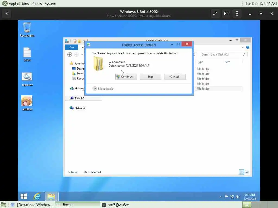278x208 pixels.
Task: Click the Windows taskbar clock
Action: click(250, 197)
